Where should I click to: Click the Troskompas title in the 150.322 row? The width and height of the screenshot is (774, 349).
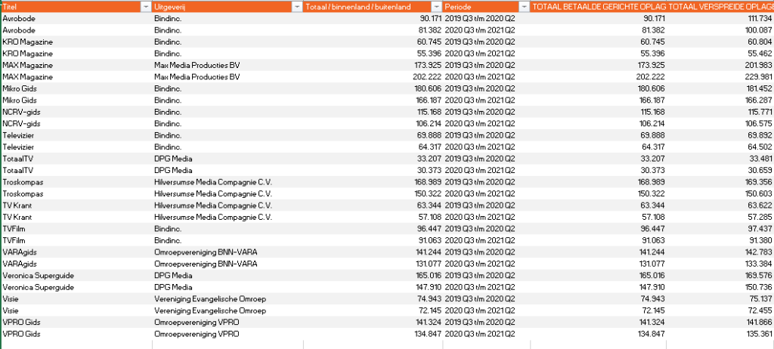point(23,194)
